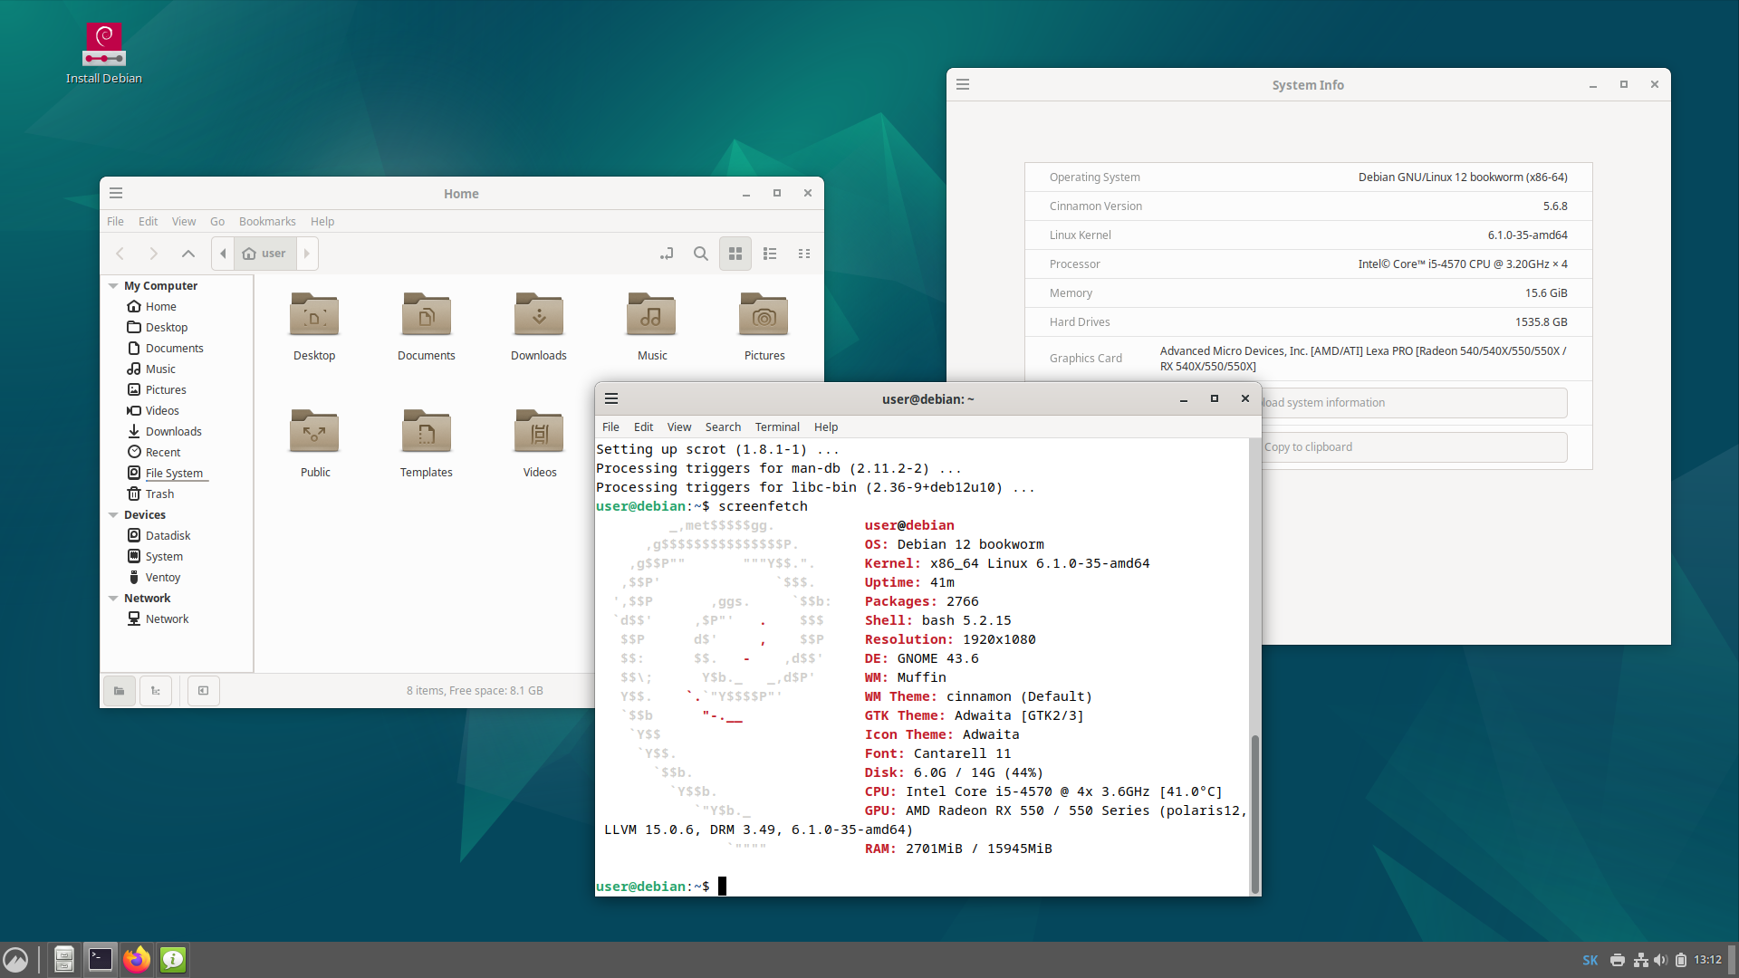Open file manager View menu

pos(184,222)
